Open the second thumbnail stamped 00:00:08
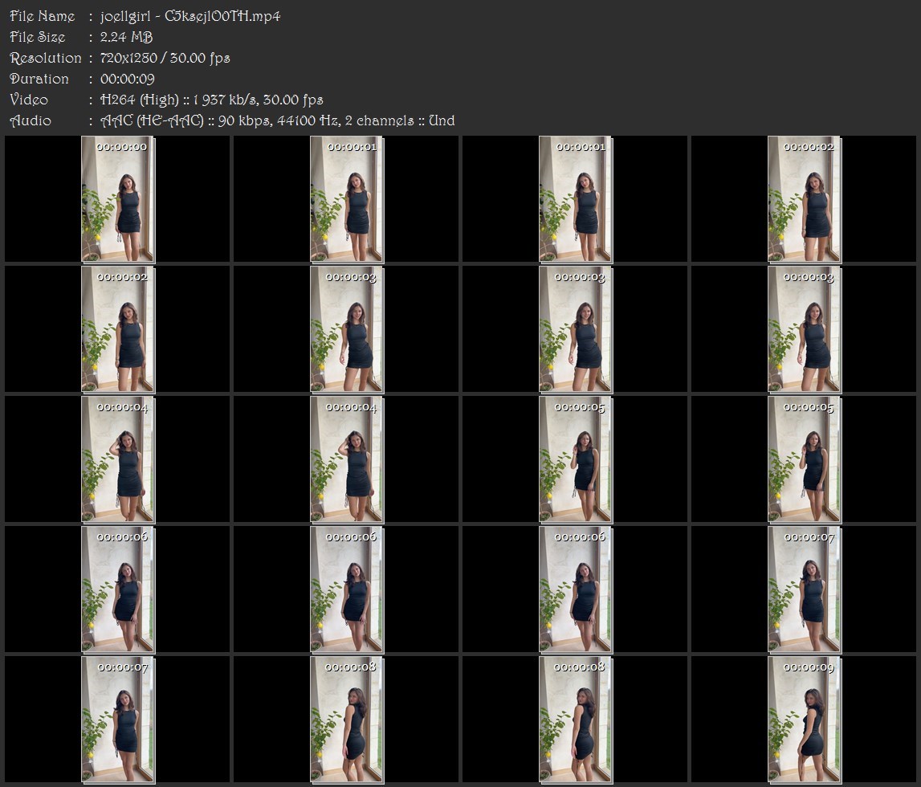 click(x=576, y=720)
